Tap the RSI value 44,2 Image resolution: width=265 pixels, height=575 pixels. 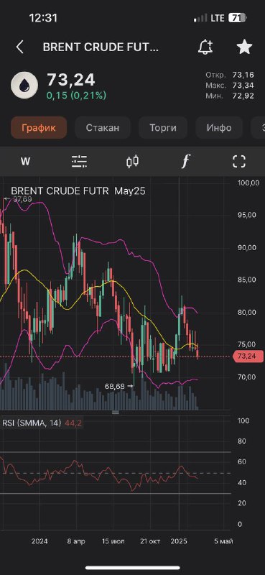73,423
